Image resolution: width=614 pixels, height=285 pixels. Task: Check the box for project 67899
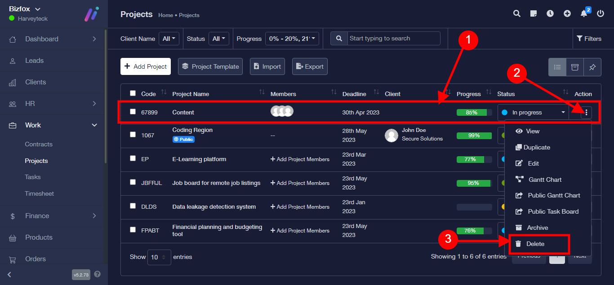[x=133, y=112]
